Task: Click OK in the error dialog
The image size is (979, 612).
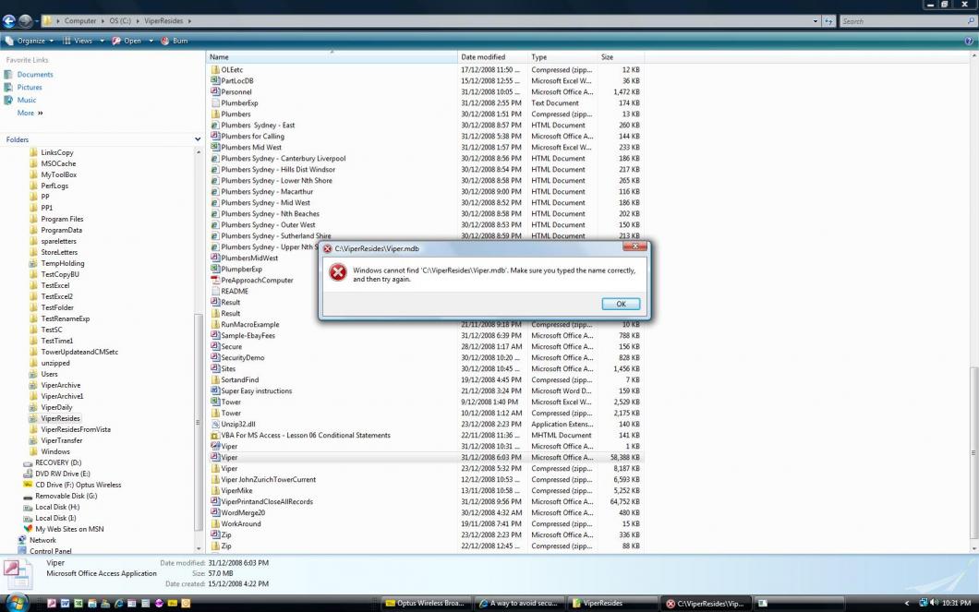Action: (621, 304)
